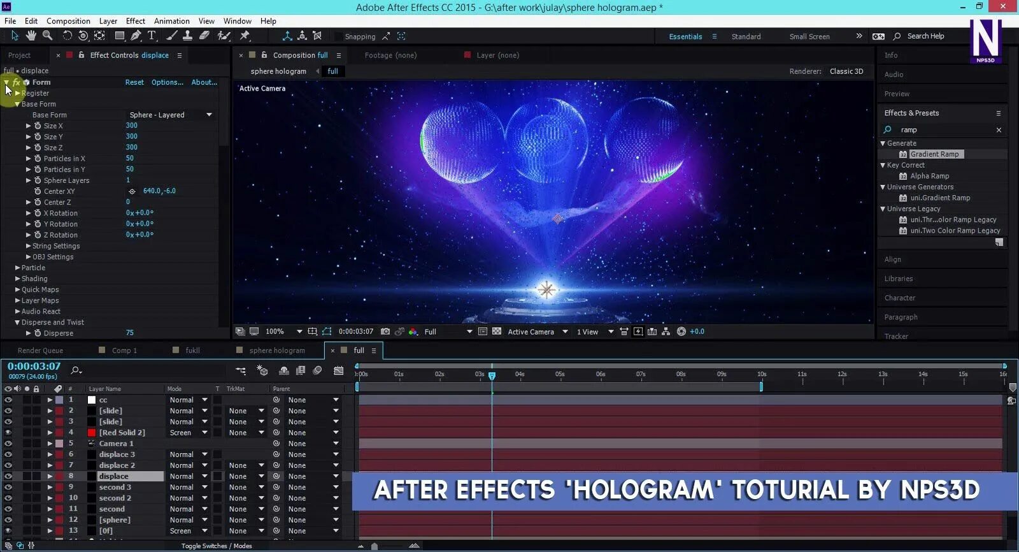
Task: Toggle the Composition Mini-Flowchart icon in timeline
Action: tap(241, 370)
